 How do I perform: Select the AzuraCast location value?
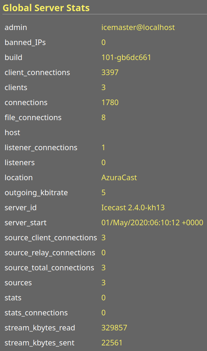[x=119, y=177]
